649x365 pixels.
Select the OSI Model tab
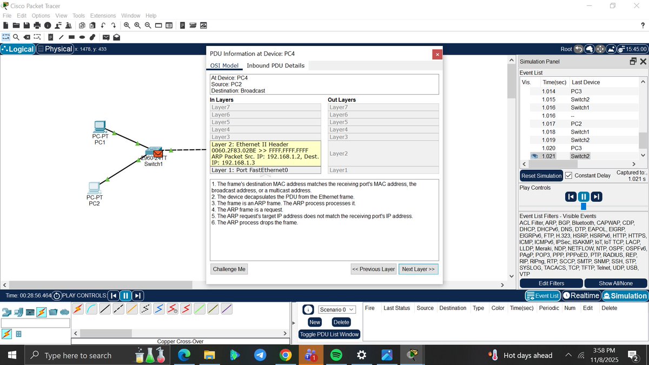[x=224, y=65]
